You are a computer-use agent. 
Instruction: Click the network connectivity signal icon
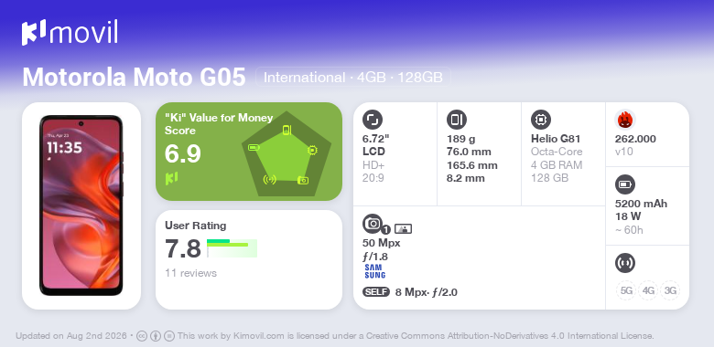click(625, 263)
